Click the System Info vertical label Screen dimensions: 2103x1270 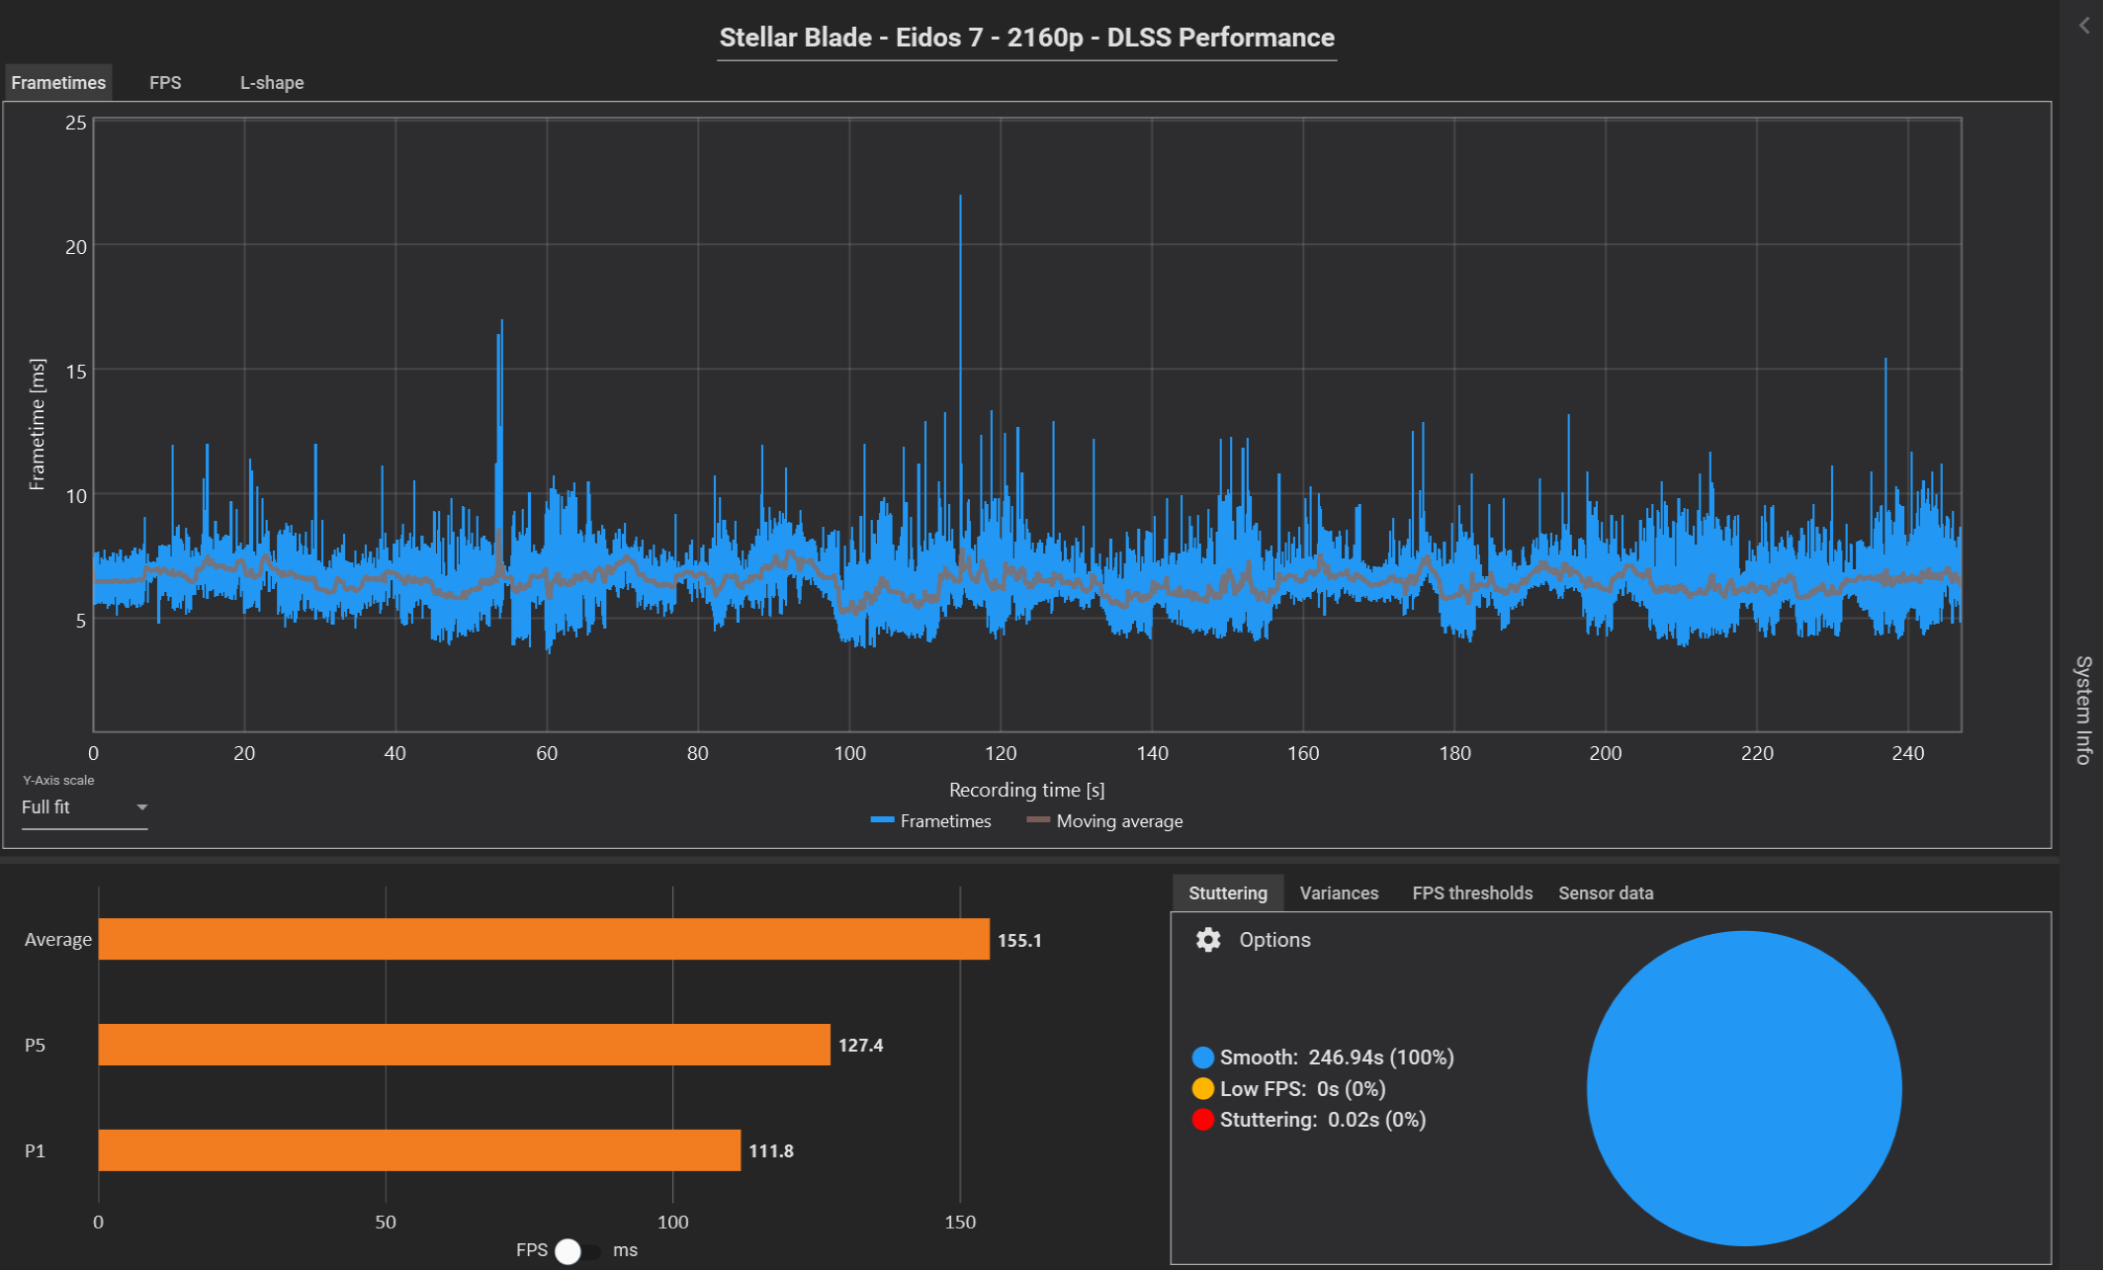point(2082,710)
